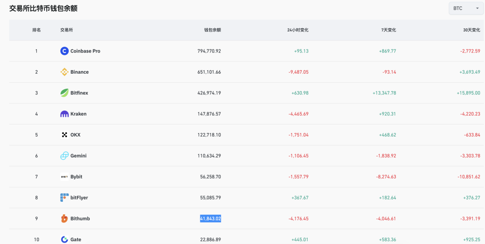Image resolution: width=485 pixels, height=244 pixels.
Task: Click the Binance 24h change -9,487.05
Action: (x=298, y=72)
